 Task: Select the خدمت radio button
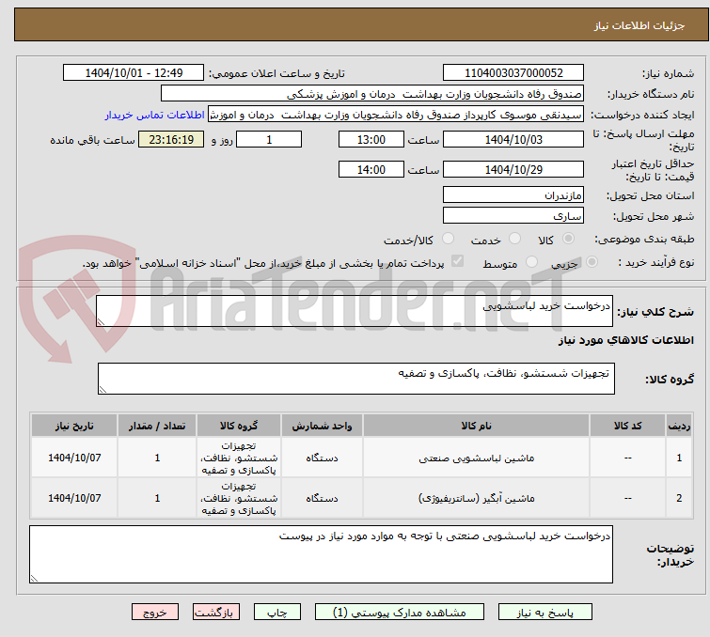[514, 238]
